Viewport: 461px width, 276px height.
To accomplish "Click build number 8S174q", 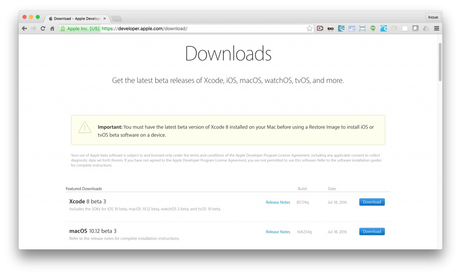I will [303, 202].
